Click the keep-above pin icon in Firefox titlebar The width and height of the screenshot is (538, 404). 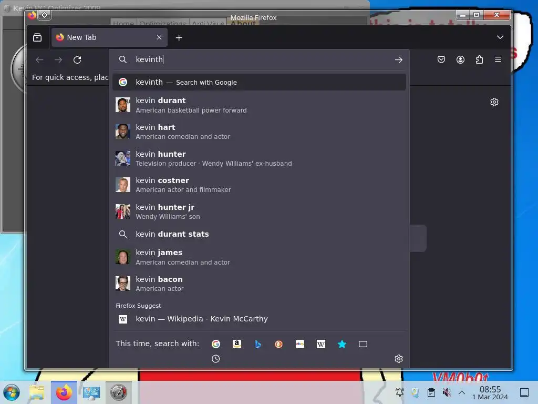point(45,15)
